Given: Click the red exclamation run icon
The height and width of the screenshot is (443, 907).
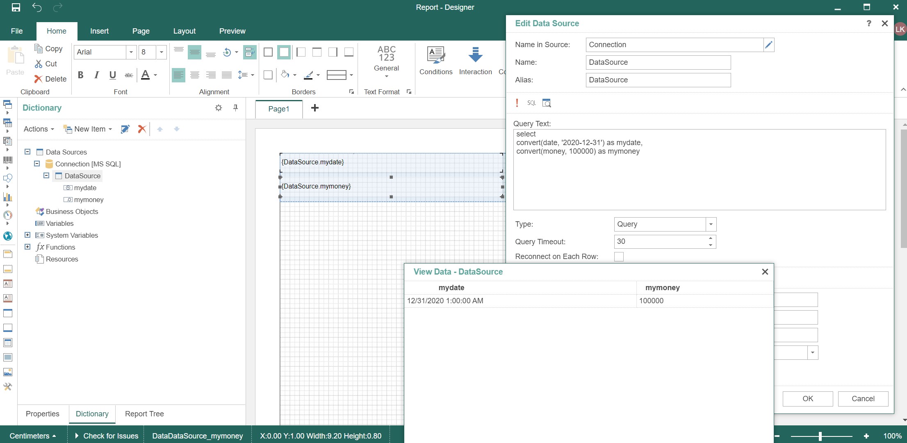Looking at the screenshot, I should [x=517, y=103].
